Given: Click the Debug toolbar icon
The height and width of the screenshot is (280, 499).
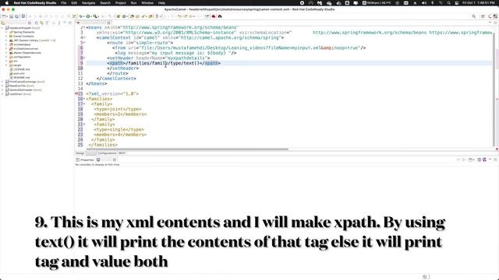Looking at the screenshot, I should [x=81, y=16].
